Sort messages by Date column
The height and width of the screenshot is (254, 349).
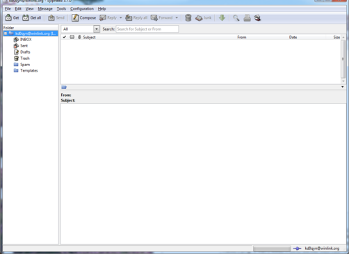293,37
